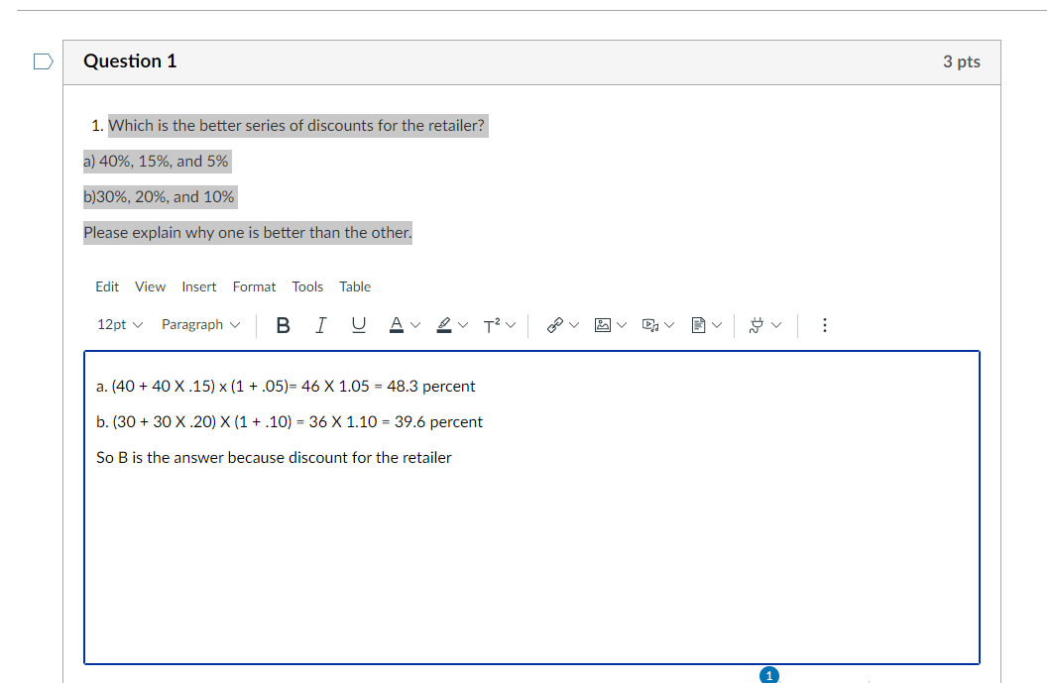Insert an image using the picture icon
This screenshot has width=1052, height=683.
603,325
